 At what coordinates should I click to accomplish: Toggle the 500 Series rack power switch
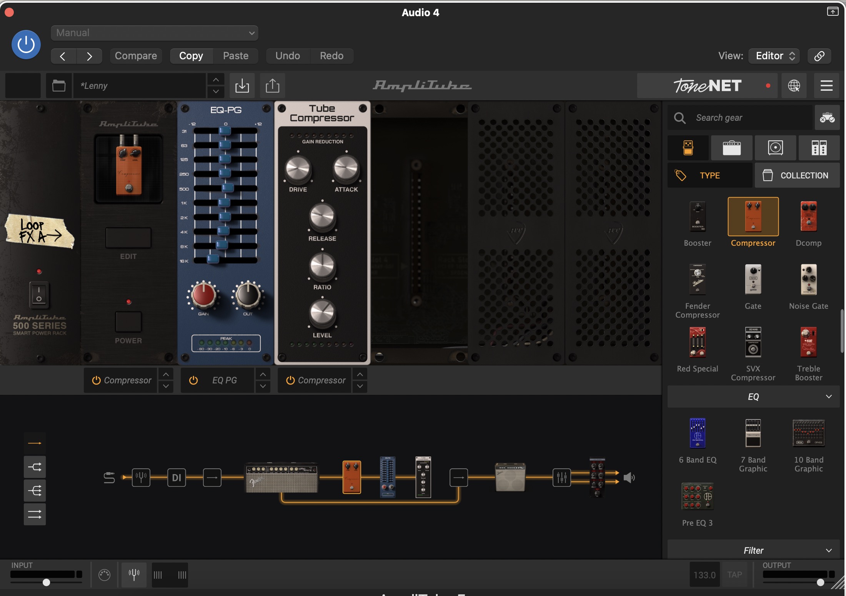tap(39, 295)
